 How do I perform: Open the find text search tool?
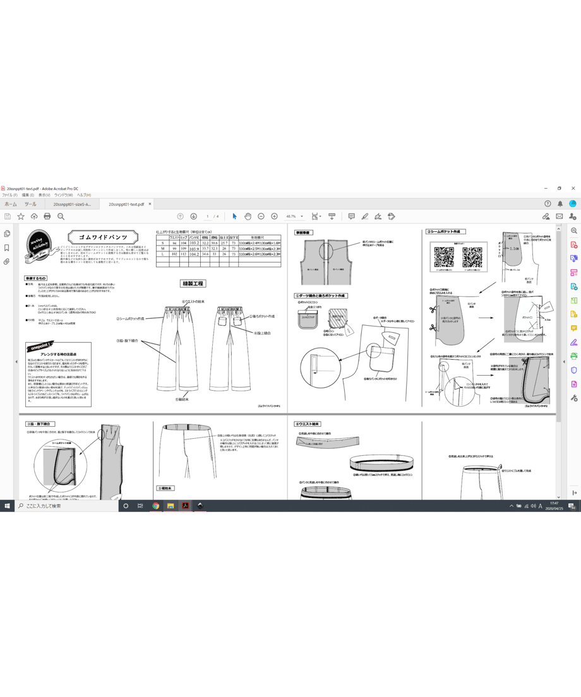tap(61, 217)
